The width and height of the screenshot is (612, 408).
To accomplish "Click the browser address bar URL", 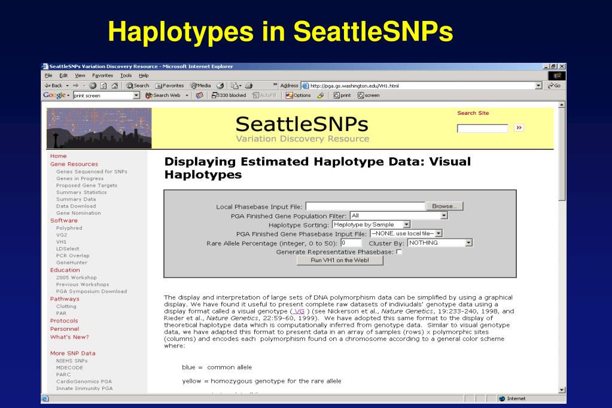I will (x=354, y=86).
